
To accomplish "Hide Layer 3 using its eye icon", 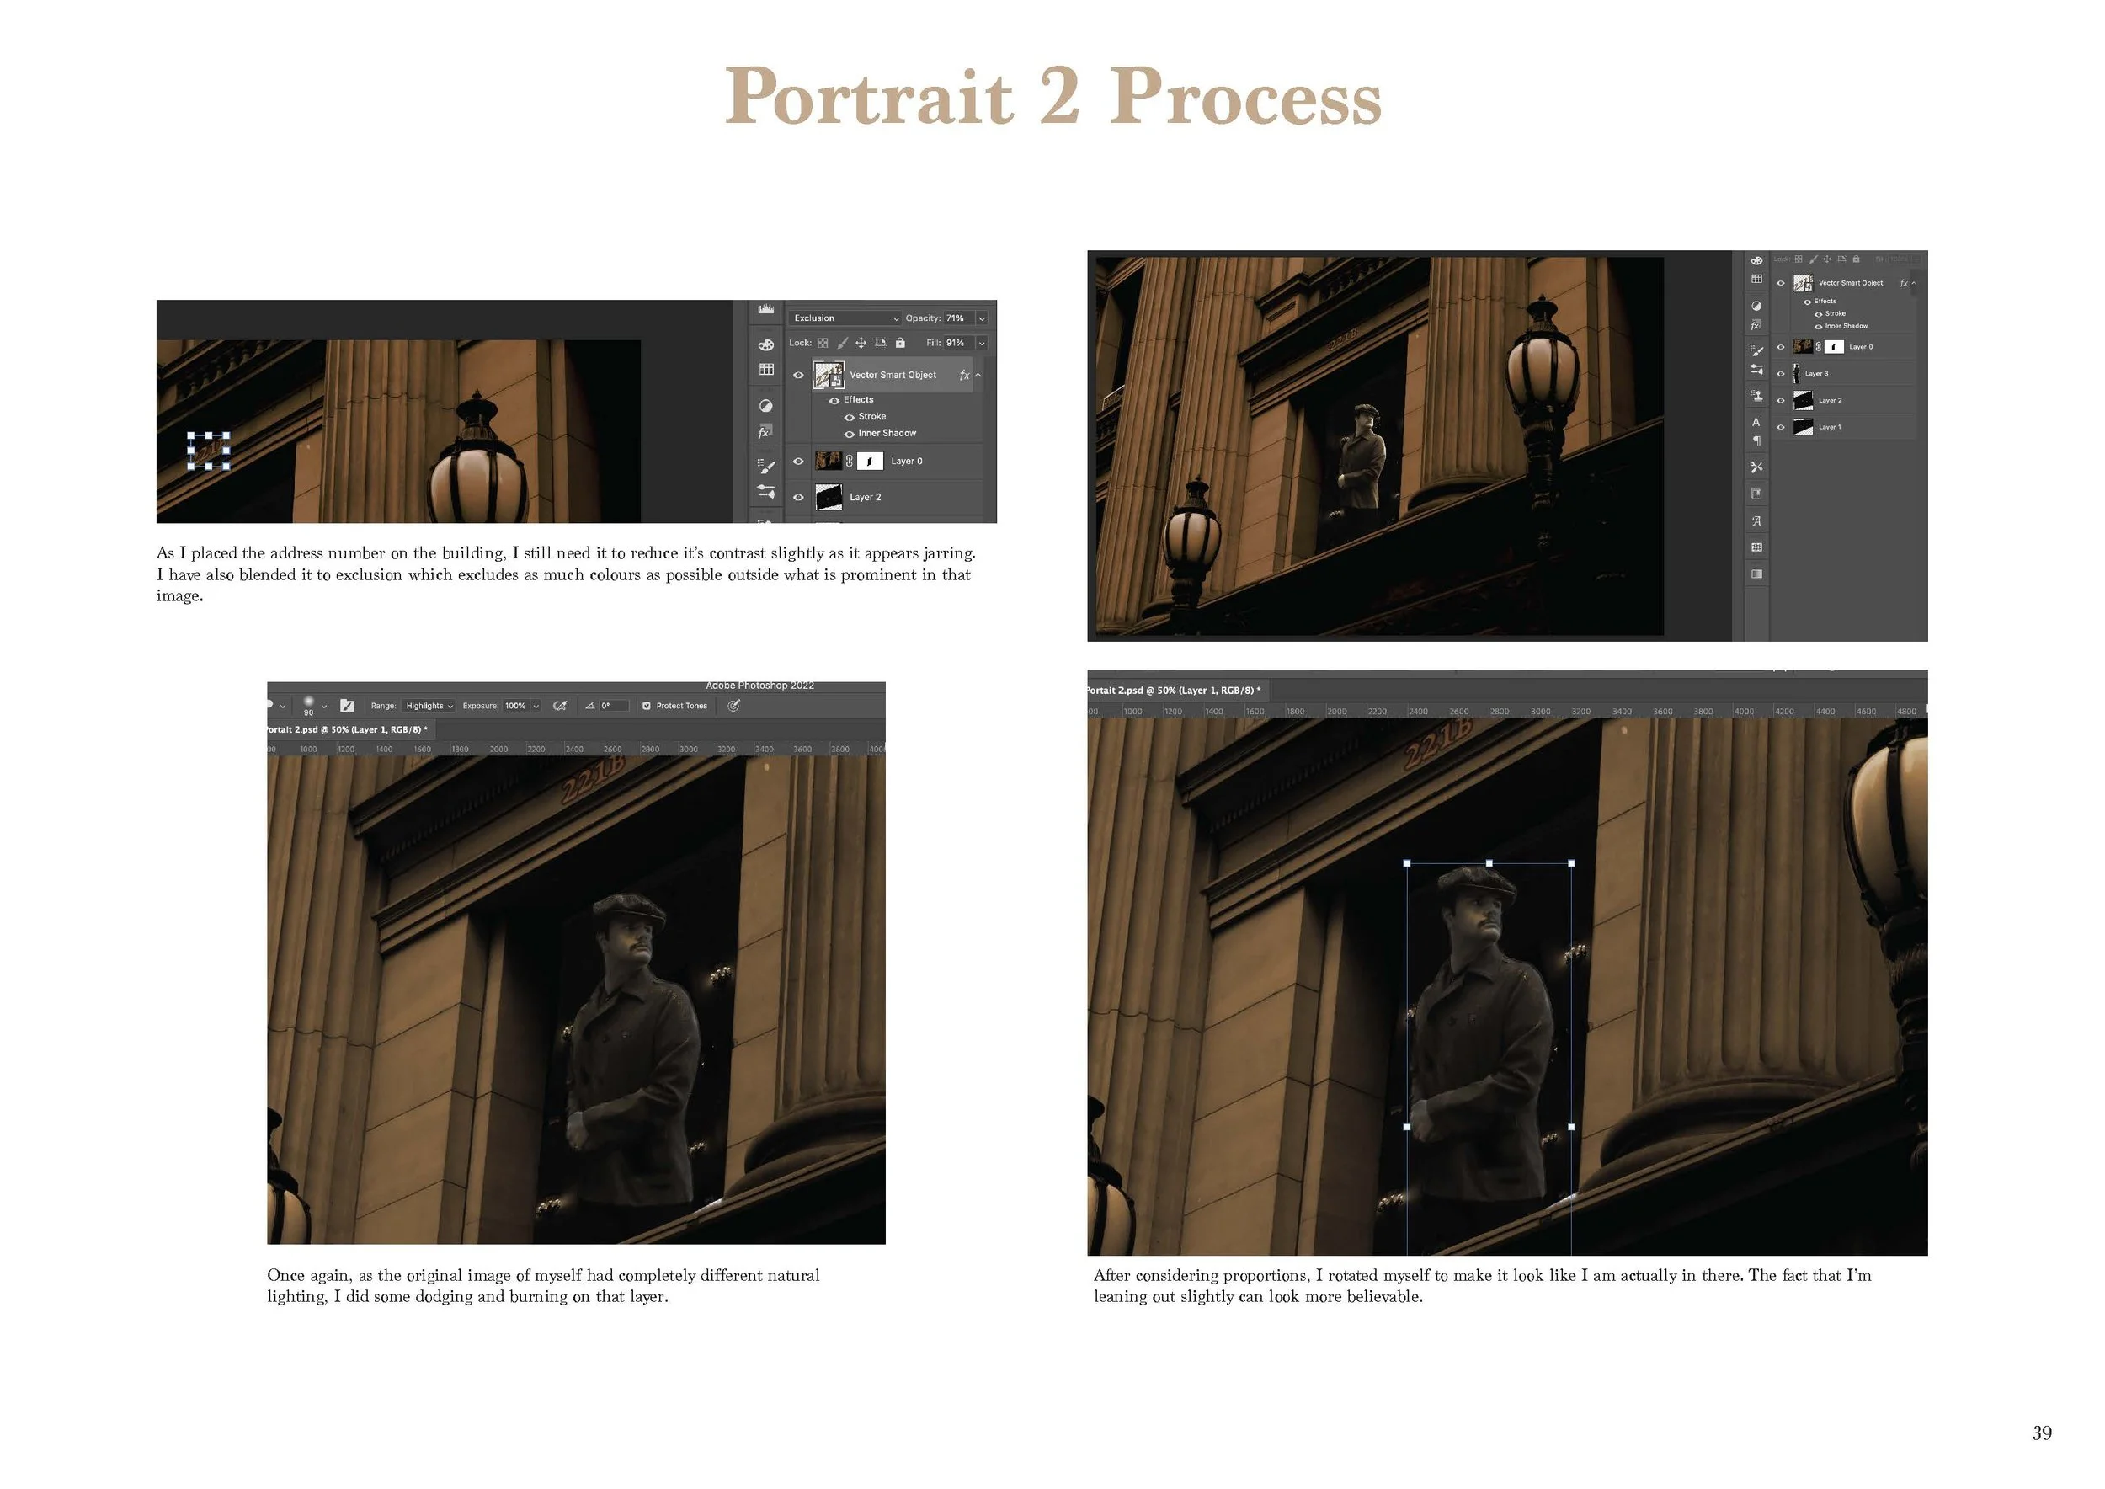I will [x=1781, y=374].
